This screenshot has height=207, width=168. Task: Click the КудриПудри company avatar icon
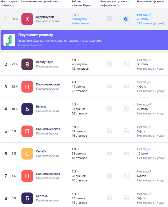click(27, 19)
